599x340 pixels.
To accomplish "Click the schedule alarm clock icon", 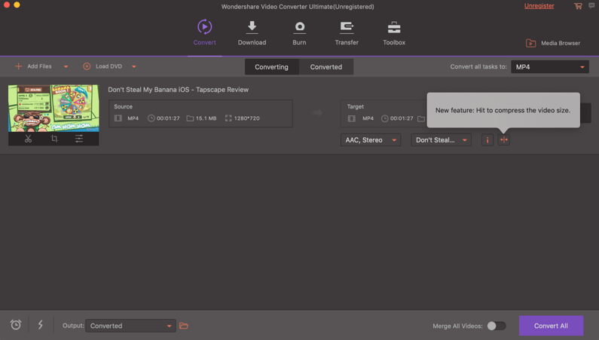I will coord(16,325).
